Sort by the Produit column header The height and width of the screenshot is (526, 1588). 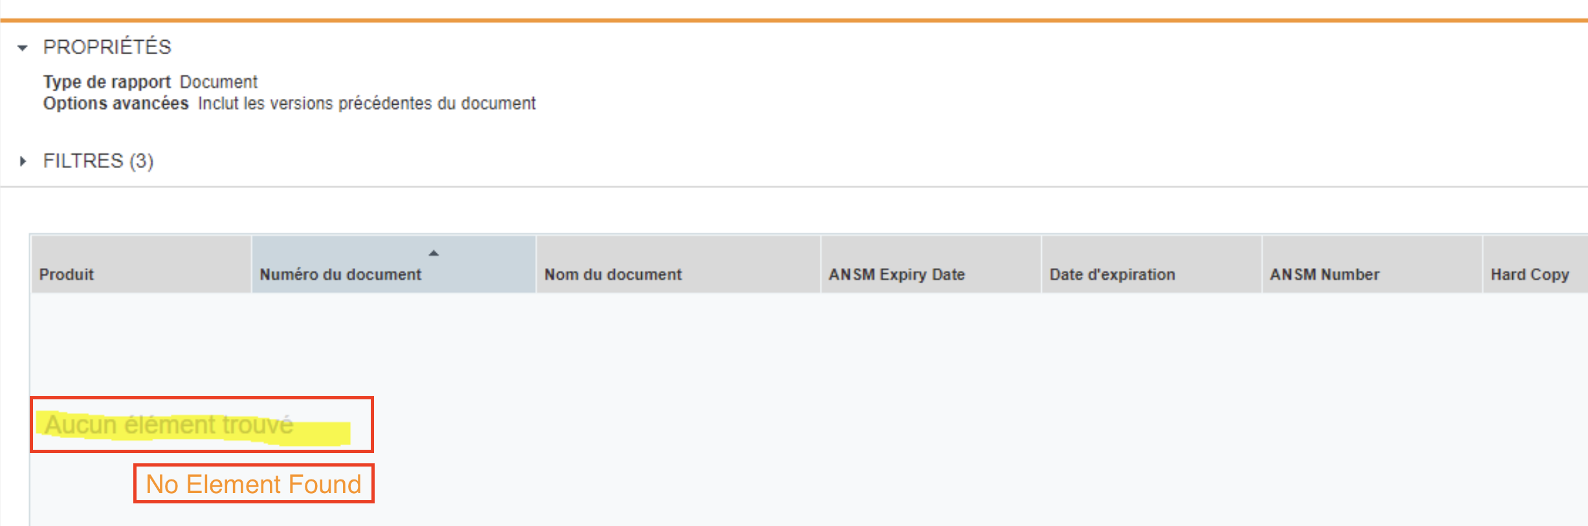point(67,275)
